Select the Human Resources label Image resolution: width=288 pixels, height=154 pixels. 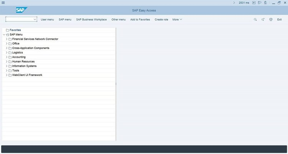point(23,61)
